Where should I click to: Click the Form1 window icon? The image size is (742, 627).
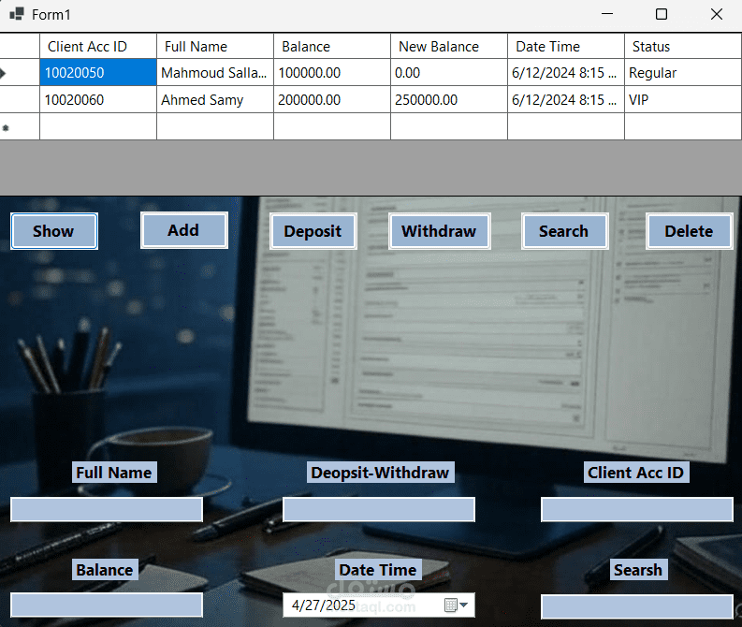coord(17,14)
